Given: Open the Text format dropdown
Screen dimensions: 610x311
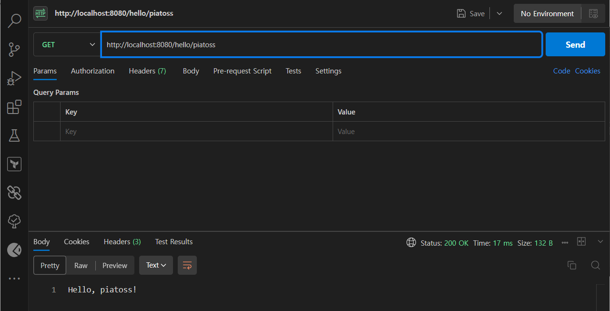Looking at the screenshot, I should tap(156, 265).
